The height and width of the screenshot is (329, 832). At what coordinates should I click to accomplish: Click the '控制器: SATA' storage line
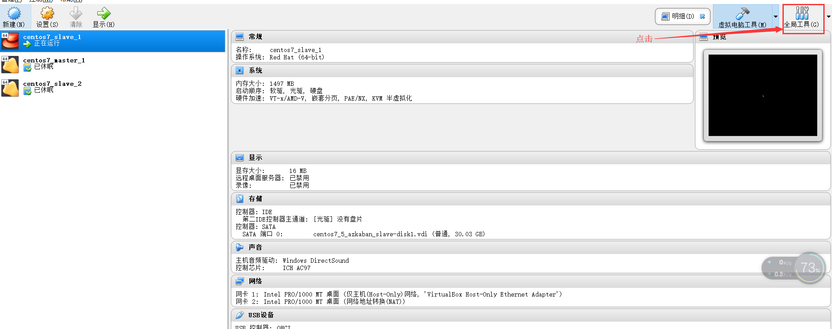tap(255, 227)
